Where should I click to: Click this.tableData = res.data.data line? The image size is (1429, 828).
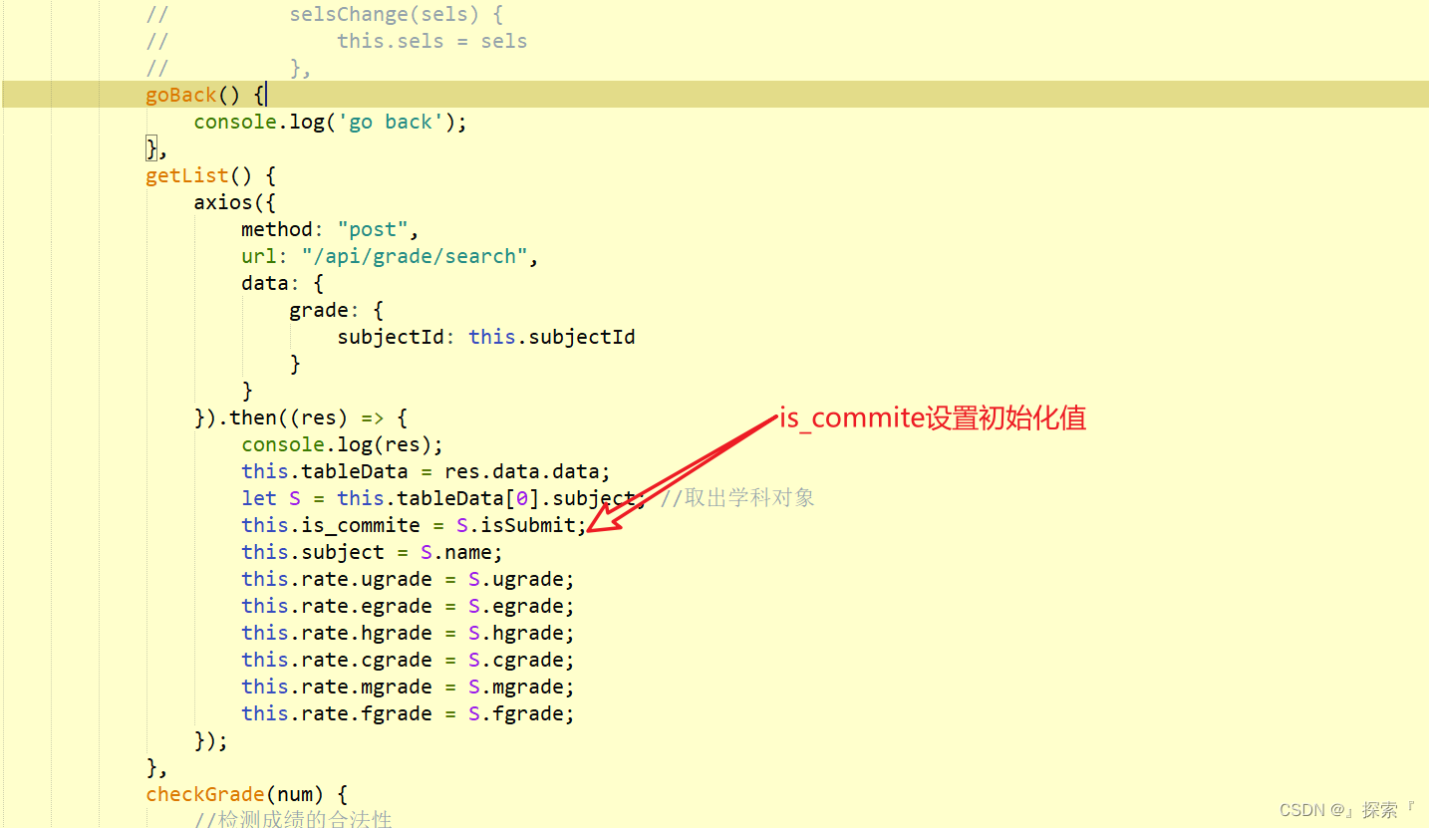tap(426, 471)
